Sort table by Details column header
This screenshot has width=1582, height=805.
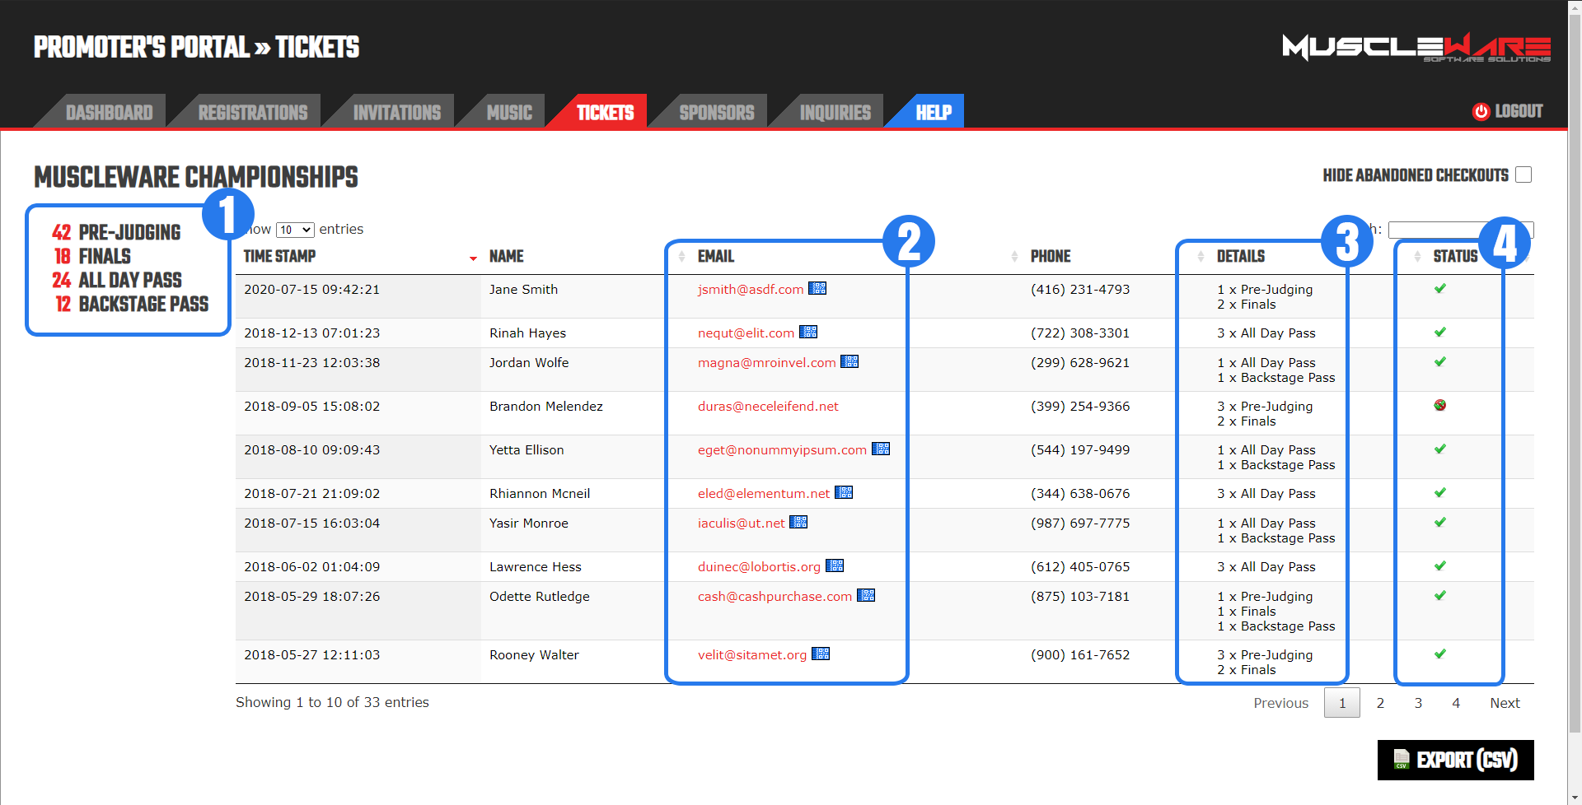click(x=1240, y=257)
